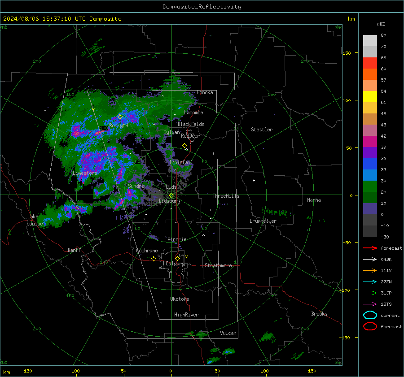
Task: Click the ThreeHills city label
Action: coord(226,196)
